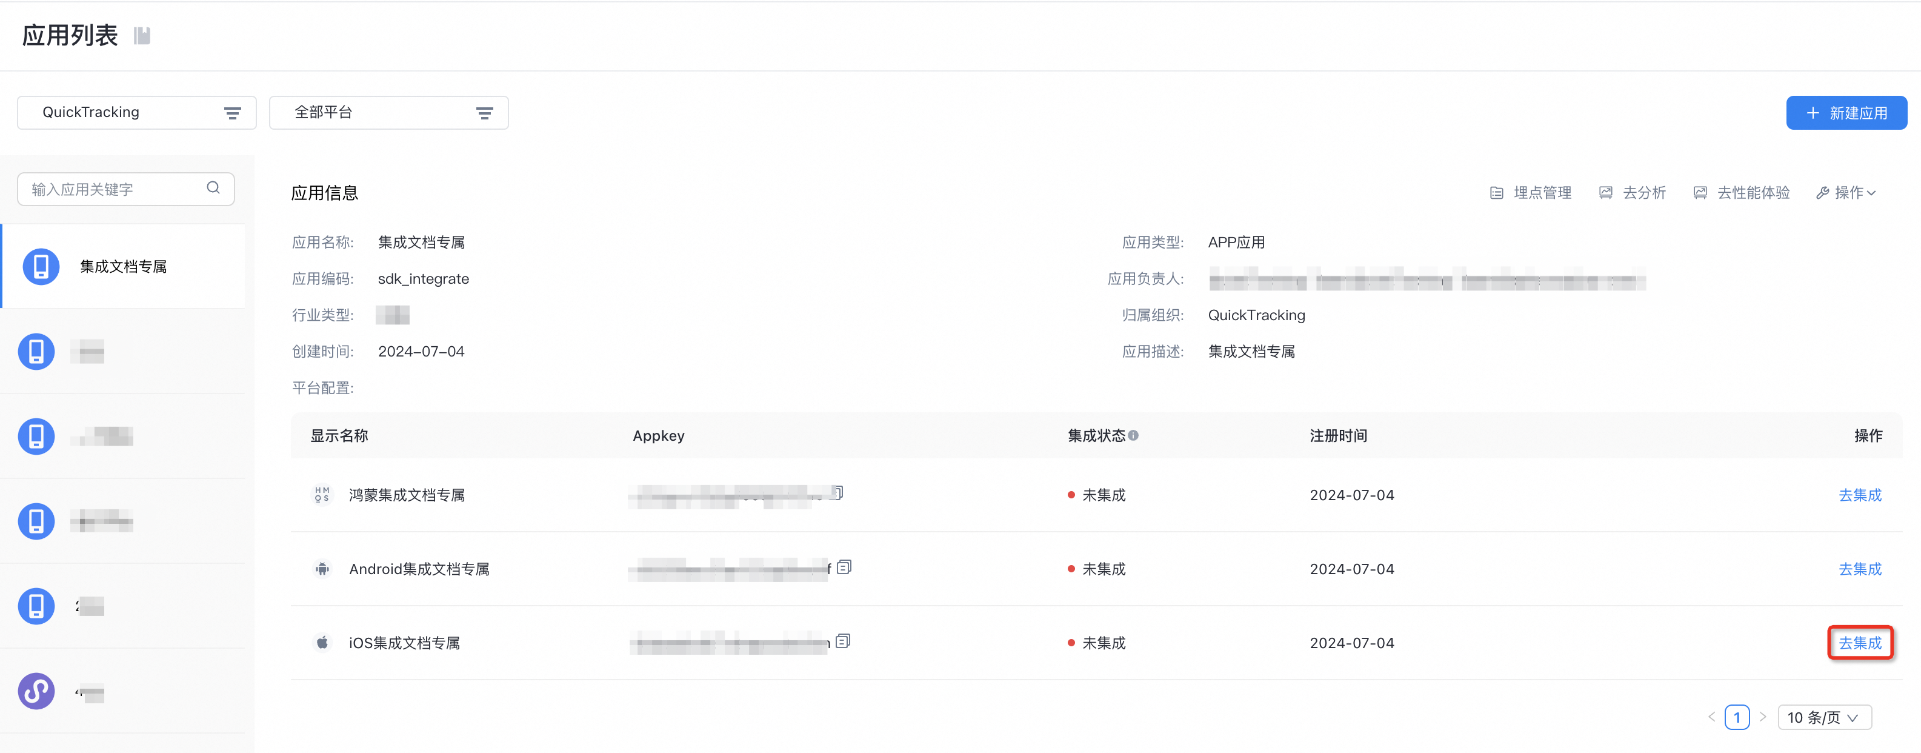The width and height of the screenshot is (1921, 753).
Task: Click the 去性能体验 chart icon
Action: point(1700,193)
